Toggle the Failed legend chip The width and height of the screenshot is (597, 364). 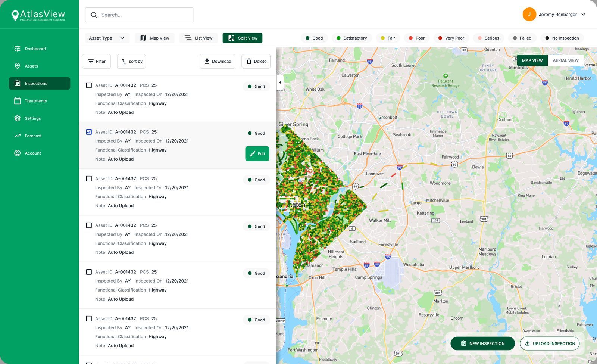[522, 38]
